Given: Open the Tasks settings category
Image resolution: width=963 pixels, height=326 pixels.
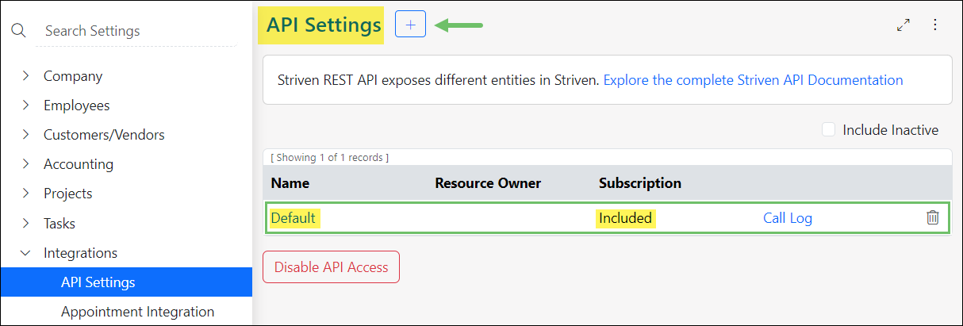Looking at the screenshot, I should (59, 224).
